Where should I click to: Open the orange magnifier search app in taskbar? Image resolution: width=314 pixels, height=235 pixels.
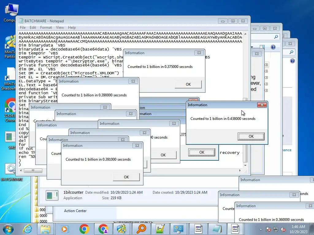tap(141, 229)
